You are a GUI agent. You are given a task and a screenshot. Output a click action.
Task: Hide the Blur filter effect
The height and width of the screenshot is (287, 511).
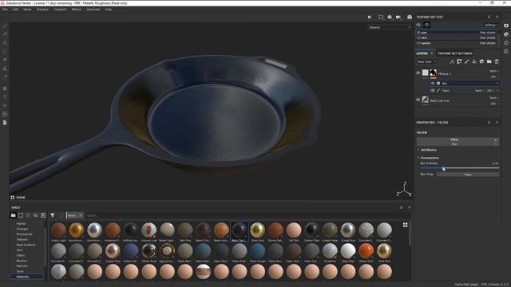[433, 83]
